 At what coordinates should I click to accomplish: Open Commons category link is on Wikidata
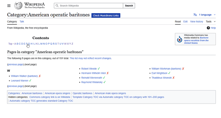click(x=50, y=97)
